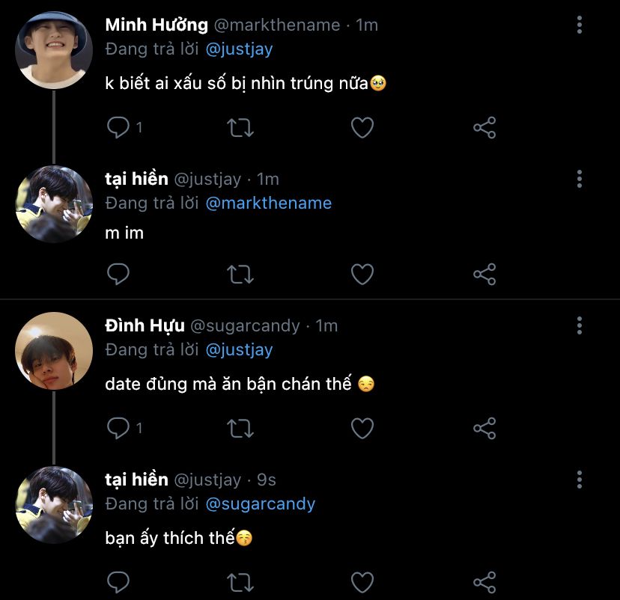This screenshot has width=620, height=600.
Task: View Minh Hưởng's profile picture
Action: [x=54, y=50]
